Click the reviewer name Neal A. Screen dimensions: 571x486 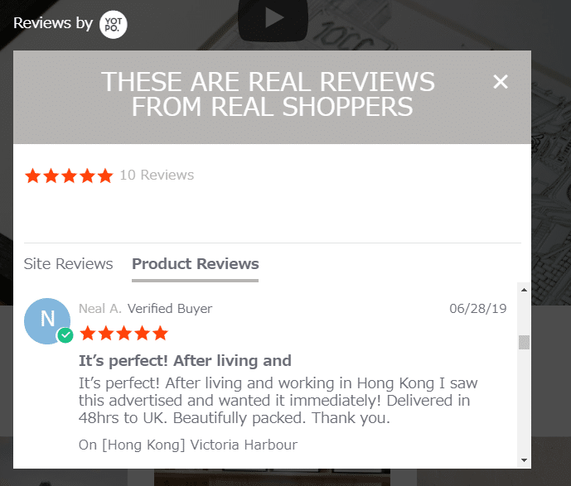pyautogui.click(x=100, y=309)
